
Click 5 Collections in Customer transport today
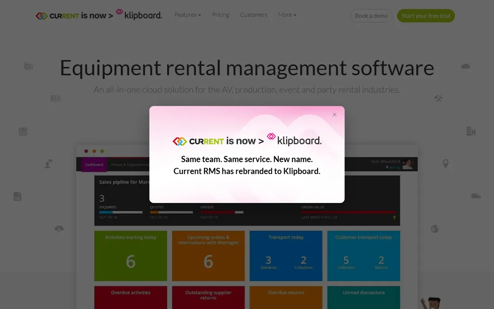point(346,262)
